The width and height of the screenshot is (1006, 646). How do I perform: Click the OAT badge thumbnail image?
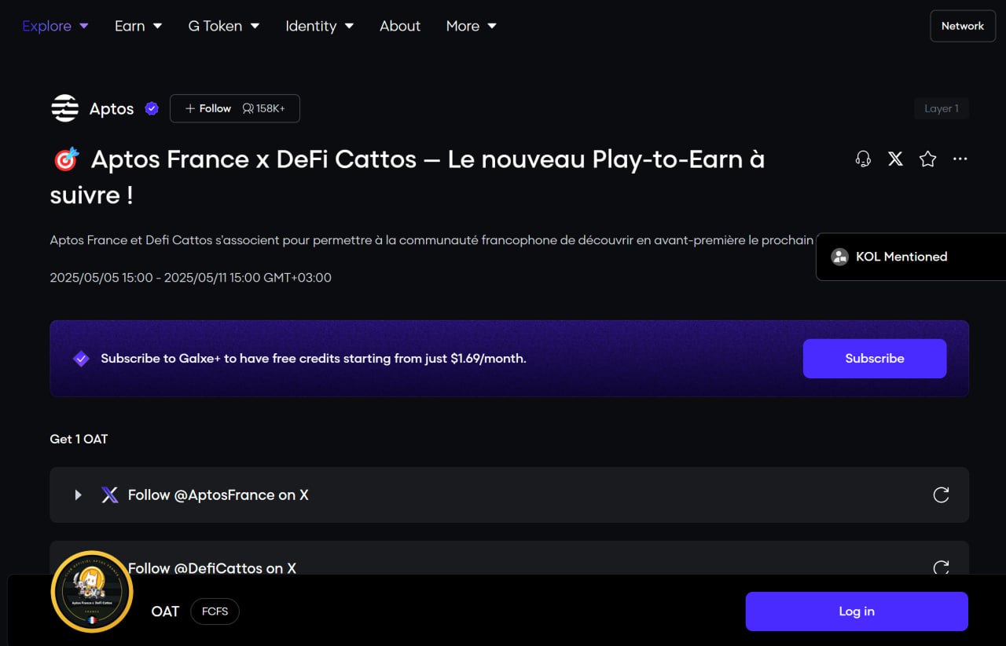point(92,591)
